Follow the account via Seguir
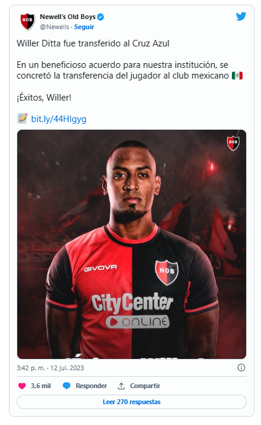261x425 pixels. (84, 27)
